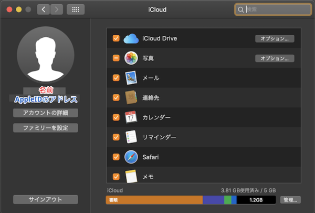Show all preferences with grid button

click(76, 9)
